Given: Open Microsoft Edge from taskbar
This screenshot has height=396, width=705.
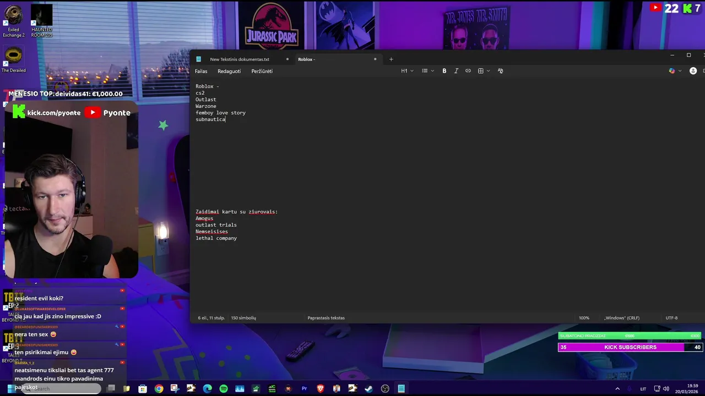Looking at the screenshot, I should point(207,388).
